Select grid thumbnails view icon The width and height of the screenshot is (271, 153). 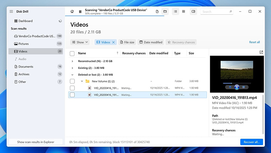click(184, 12)
